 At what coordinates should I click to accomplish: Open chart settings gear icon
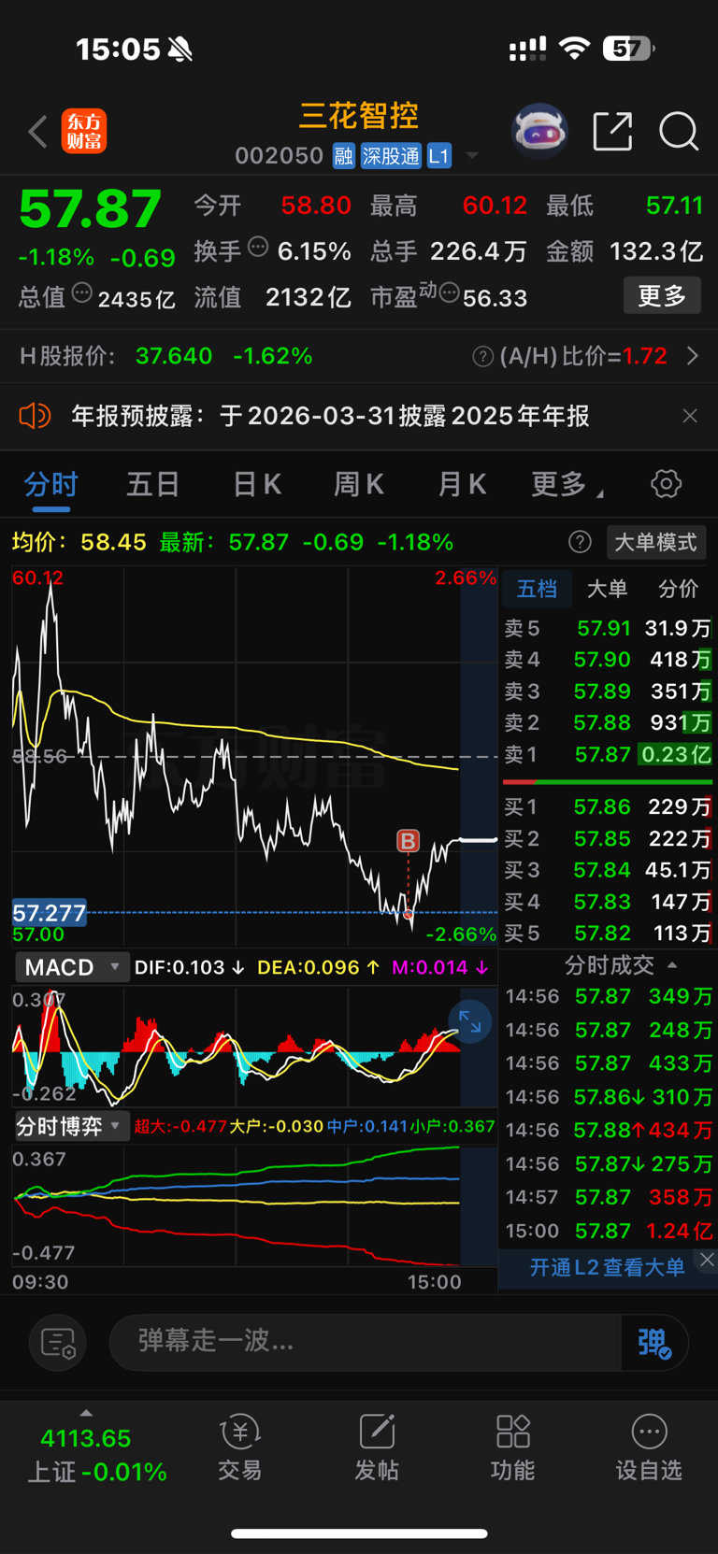(x=666, y=484)
